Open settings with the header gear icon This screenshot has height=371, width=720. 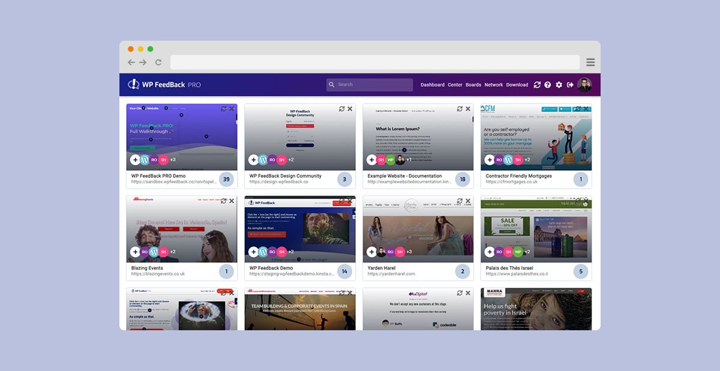click(559, 85)
